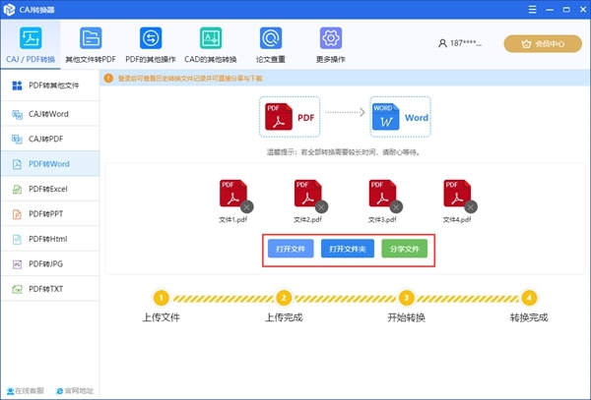Switch to PDF转JPG in the sidebar

click(49, 264)
